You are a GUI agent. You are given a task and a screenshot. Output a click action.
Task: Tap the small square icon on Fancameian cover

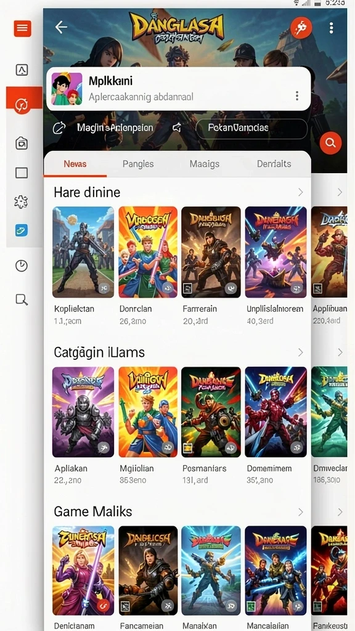tap(124, 607)
